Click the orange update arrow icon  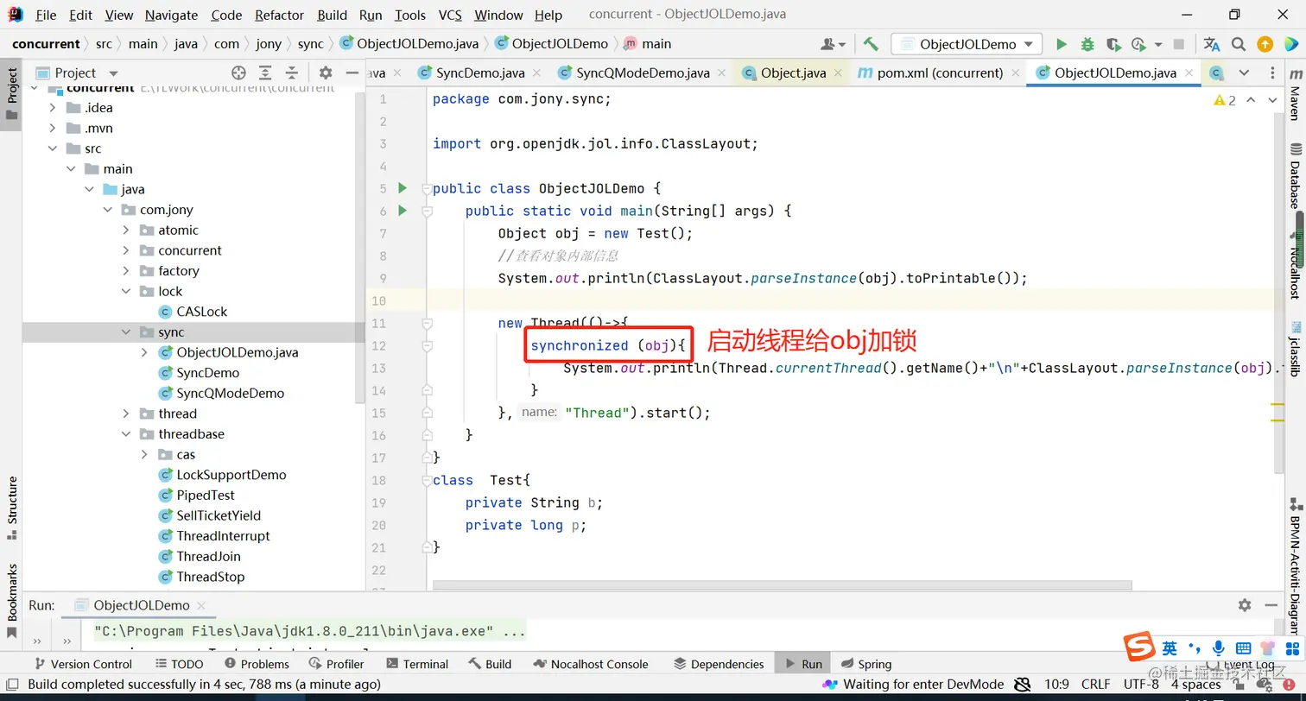pyautogui.click(x=1265, y=44)
